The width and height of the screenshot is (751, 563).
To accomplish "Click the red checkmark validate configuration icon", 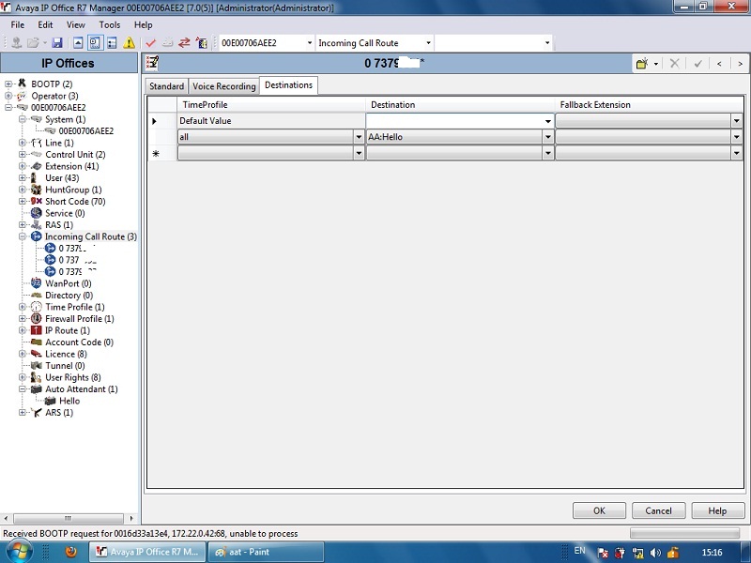I will [x=151, y=43].
